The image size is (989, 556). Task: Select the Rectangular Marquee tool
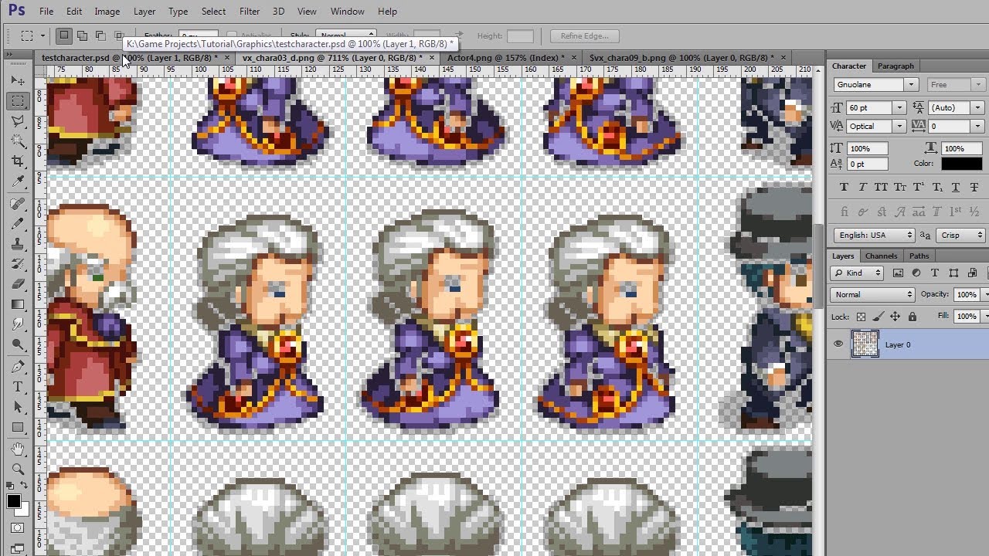click(x=18, y=101)
